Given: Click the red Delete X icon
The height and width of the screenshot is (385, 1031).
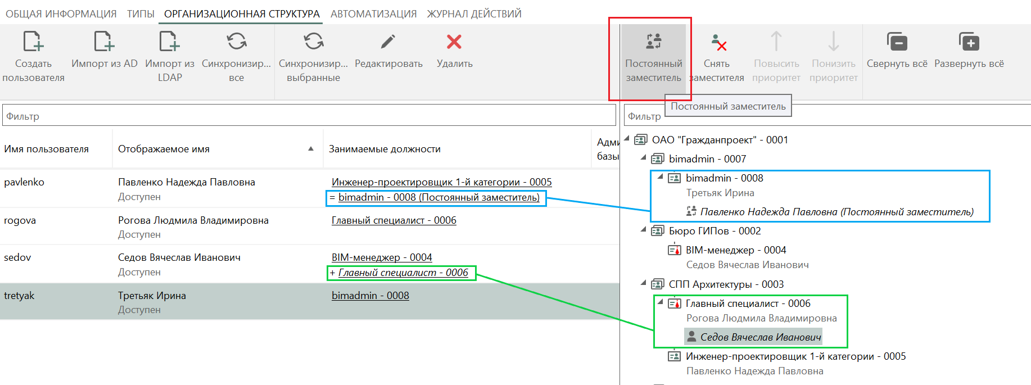Looking at the screenshot, I should (454, 42).
